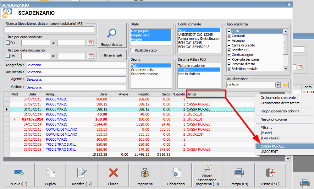The width and height of the screenshot is (314, 189).
Task: Select Pagate parz. in the Stato list
Action: tap(151, 35)
